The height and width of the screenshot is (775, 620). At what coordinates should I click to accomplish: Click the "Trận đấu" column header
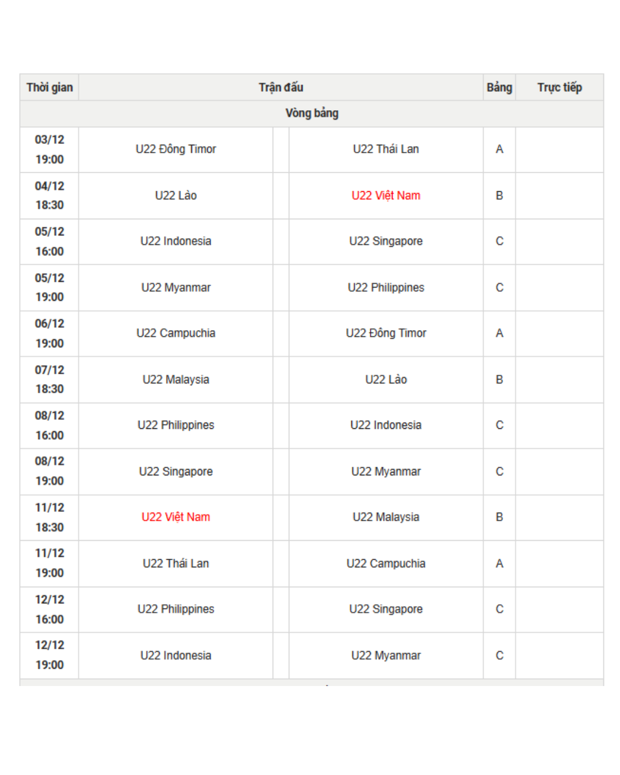coord(281,87)
